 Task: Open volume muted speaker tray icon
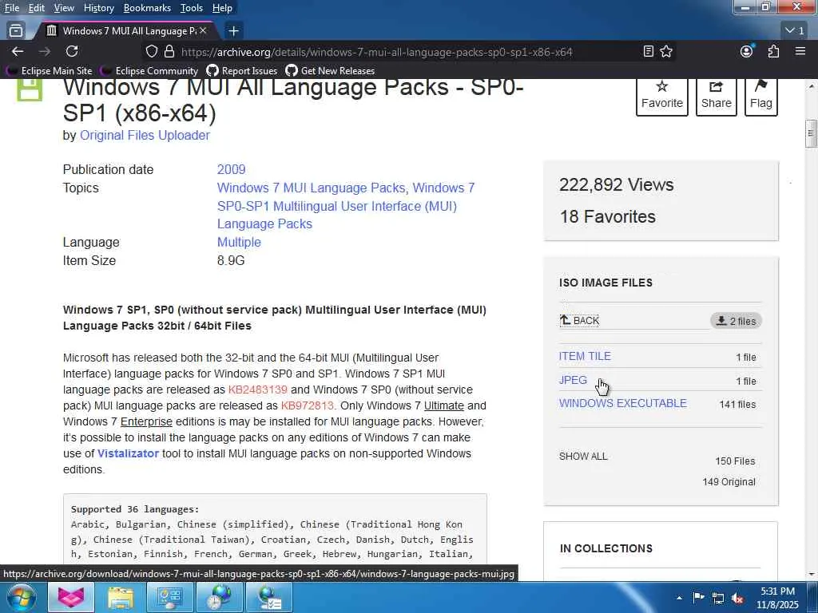(x=737, y=598)
